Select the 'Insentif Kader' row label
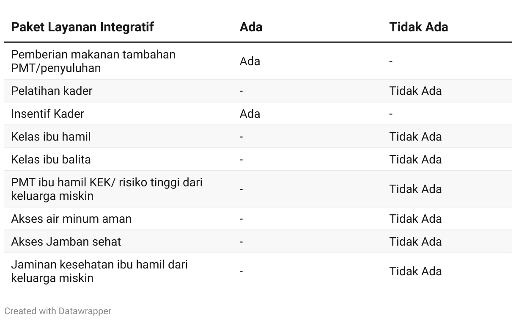 click(47, 113)
